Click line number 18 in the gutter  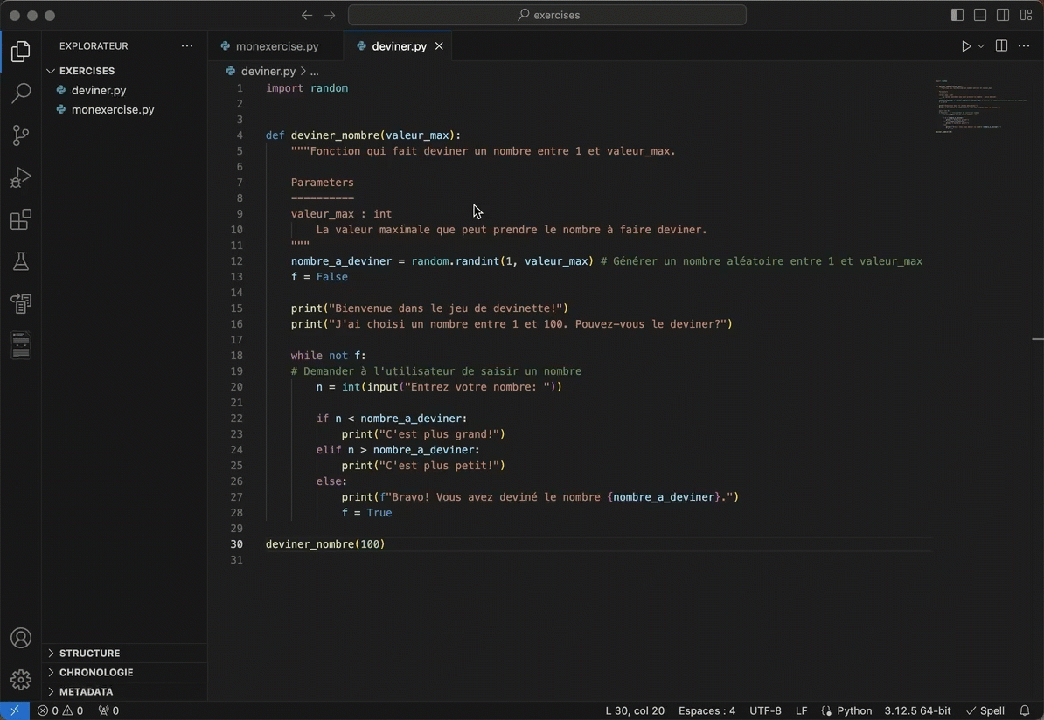pyautogui.click(x=236, y=356)
